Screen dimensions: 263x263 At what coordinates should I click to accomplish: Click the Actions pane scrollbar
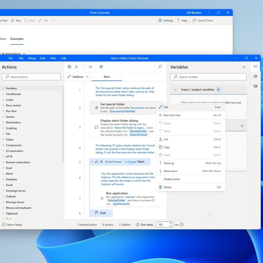tap(63, 123)
